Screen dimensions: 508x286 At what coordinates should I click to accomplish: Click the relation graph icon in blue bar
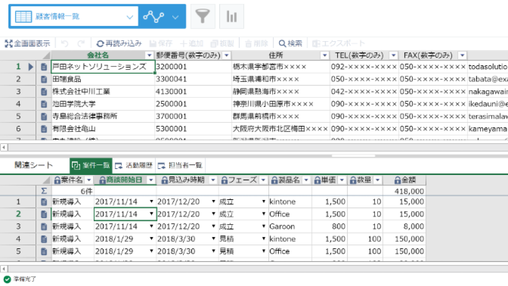(x=153, y=17)
